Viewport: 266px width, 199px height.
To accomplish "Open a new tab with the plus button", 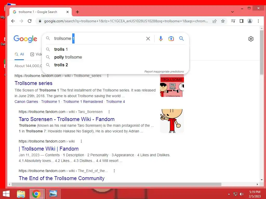I will click(77, 12).
